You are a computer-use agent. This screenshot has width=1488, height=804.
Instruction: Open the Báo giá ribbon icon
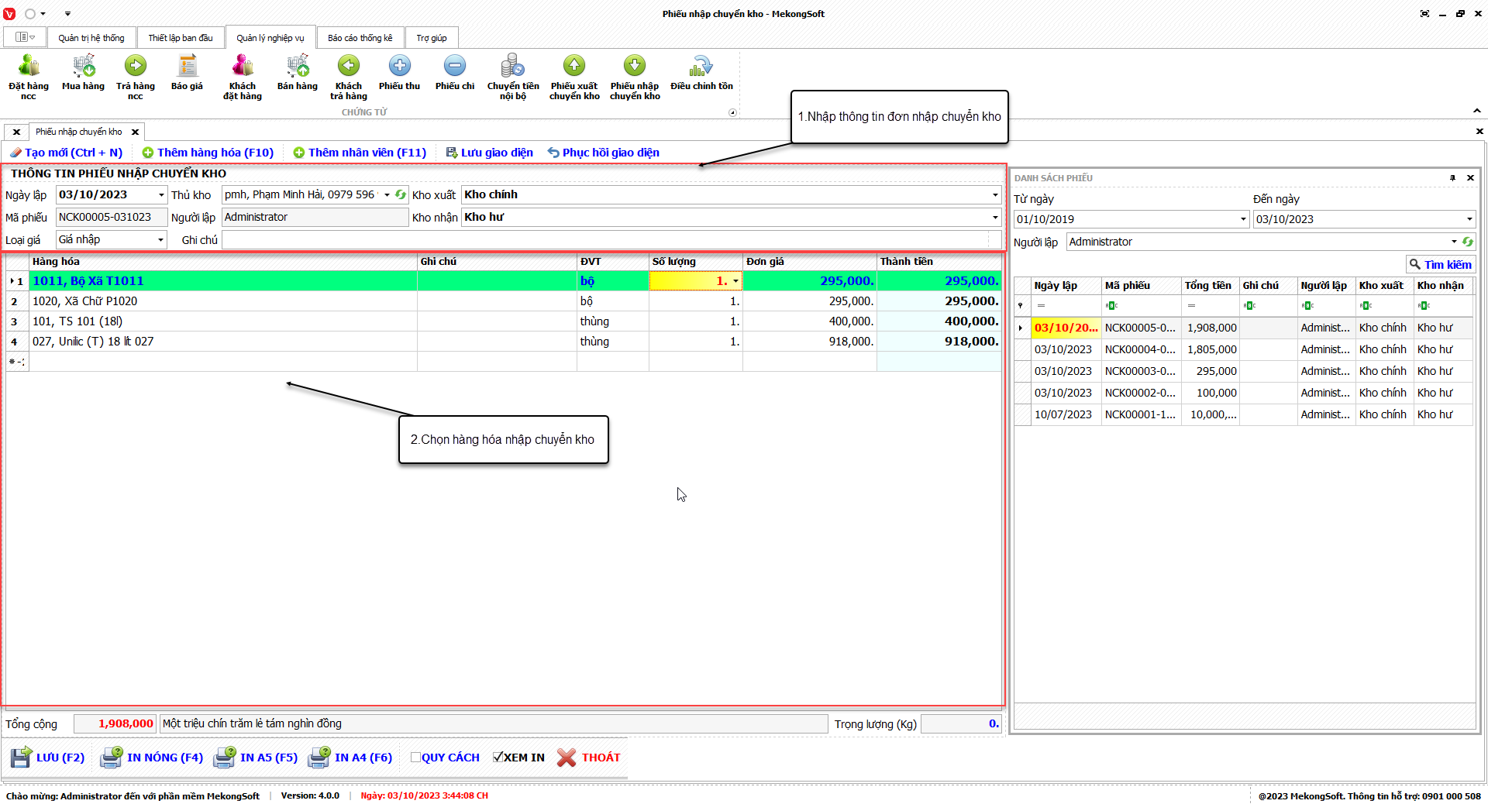[x=187, y=67]
